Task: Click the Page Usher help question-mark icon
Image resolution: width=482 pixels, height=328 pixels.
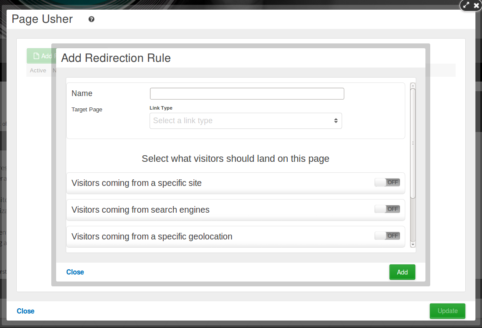Action: 91,19
